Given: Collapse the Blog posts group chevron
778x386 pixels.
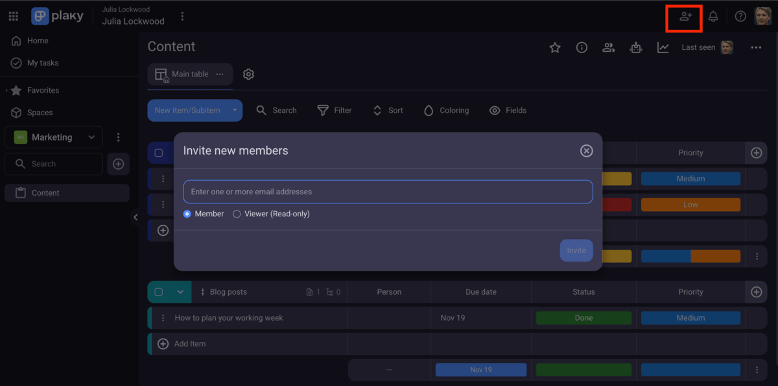Looking at the screenshot, I should [180, 292].
